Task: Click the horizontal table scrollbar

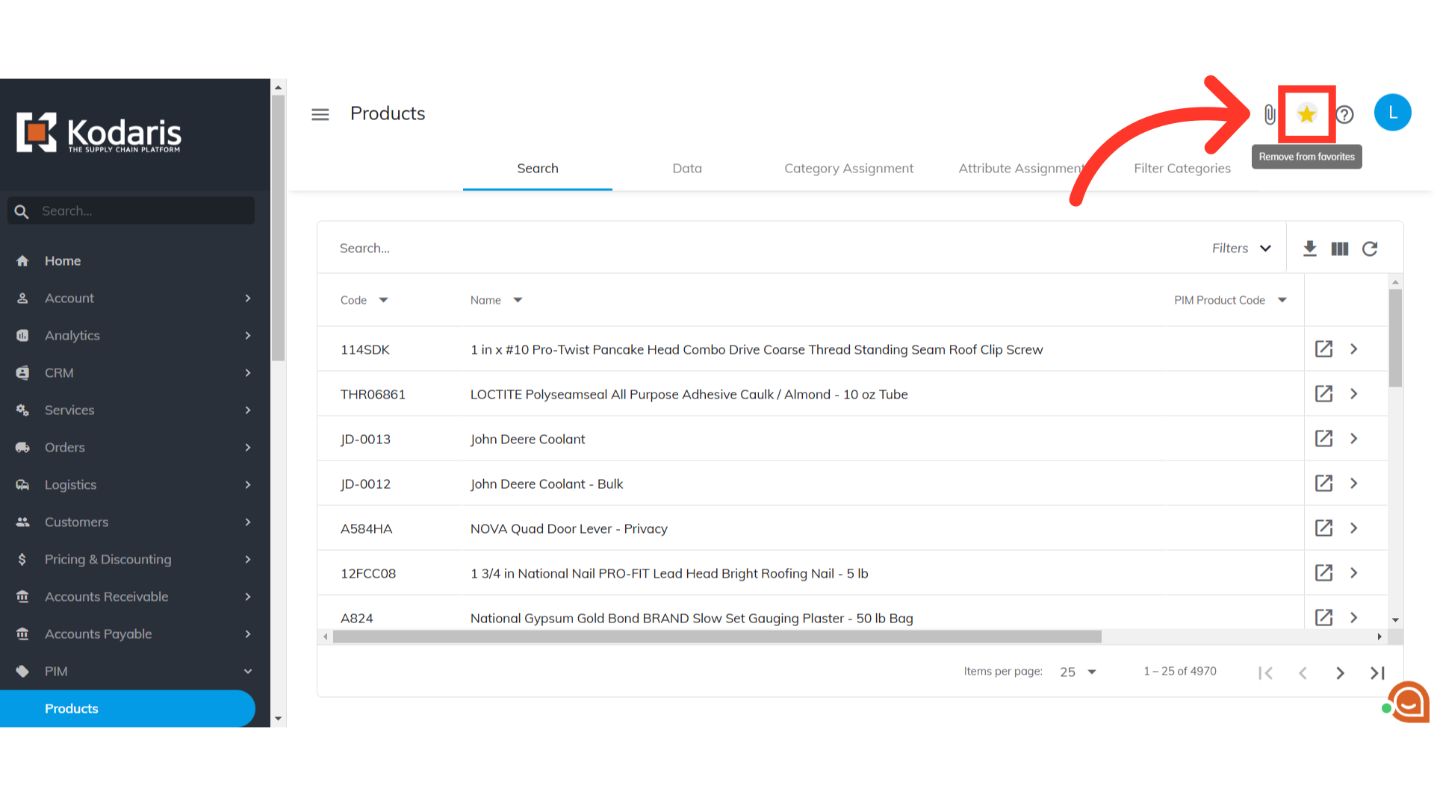Action: click(x=717, y=637)
